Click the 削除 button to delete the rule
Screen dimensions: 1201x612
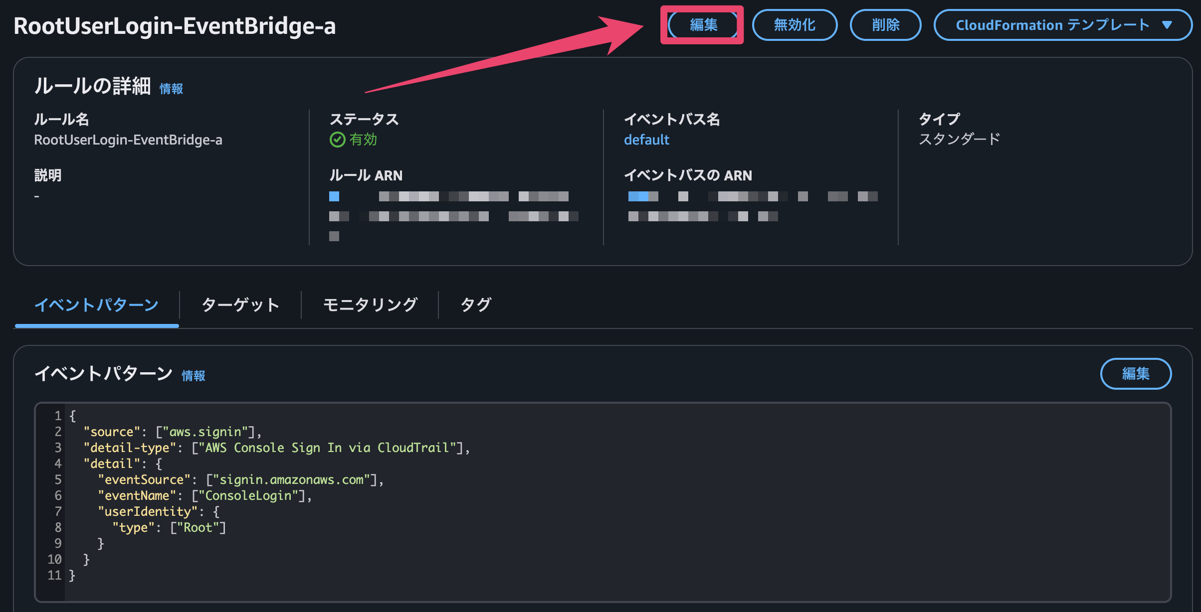pos(885,25)
